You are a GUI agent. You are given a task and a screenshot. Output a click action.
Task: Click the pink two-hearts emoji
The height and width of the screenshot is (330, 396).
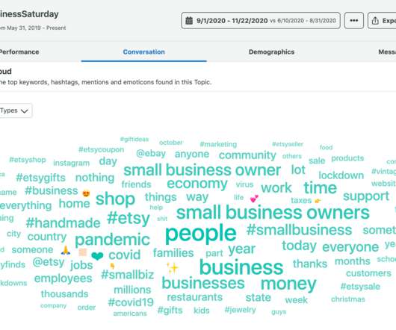(x=254, y=199)
